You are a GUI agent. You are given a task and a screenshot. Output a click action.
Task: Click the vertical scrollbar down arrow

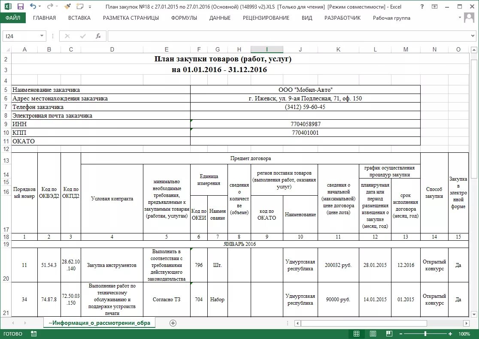[x=474, y=314]
